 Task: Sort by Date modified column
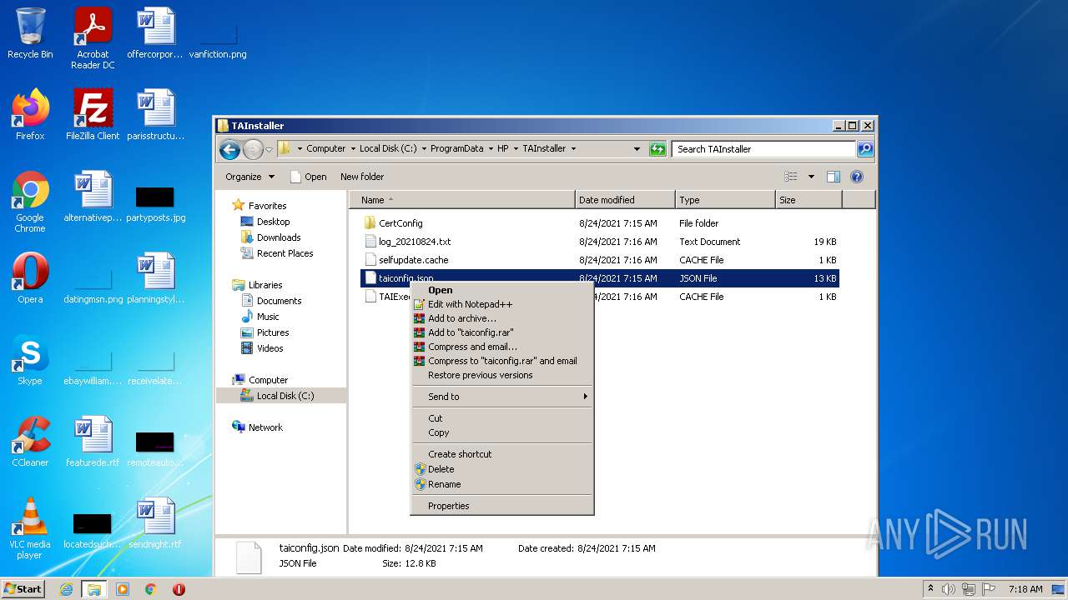(625, 200)
